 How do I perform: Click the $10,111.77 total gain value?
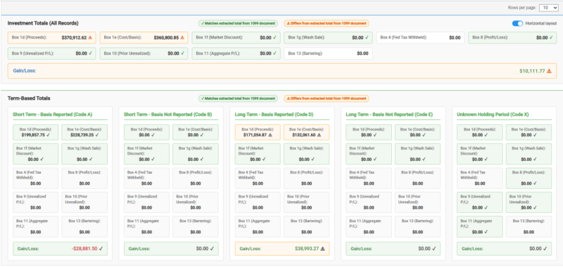point(532,71)
